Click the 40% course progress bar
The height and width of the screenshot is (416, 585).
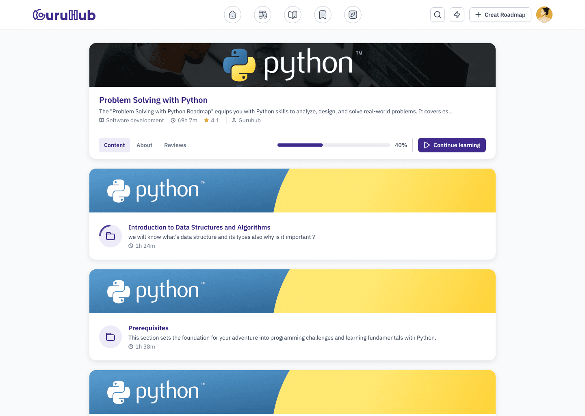tap(333, 145)
